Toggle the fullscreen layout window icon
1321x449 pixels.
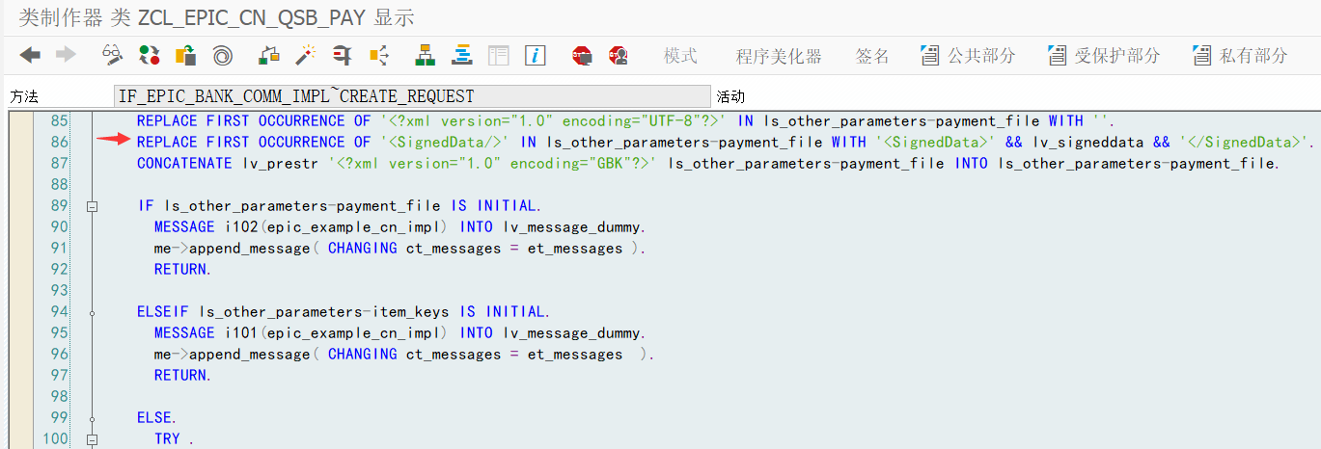(498, 56)
